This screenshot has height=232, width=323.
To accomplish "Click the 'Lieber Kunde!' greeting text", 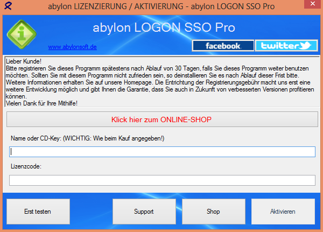I will [x=24, y=61].
